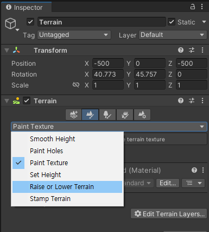
Task: Open Material help reference
Action: coord(194,170)
